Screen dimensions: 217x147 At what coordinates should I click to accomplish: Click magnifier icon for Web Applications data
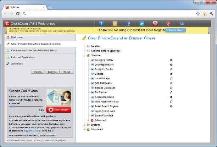point(171,102)
